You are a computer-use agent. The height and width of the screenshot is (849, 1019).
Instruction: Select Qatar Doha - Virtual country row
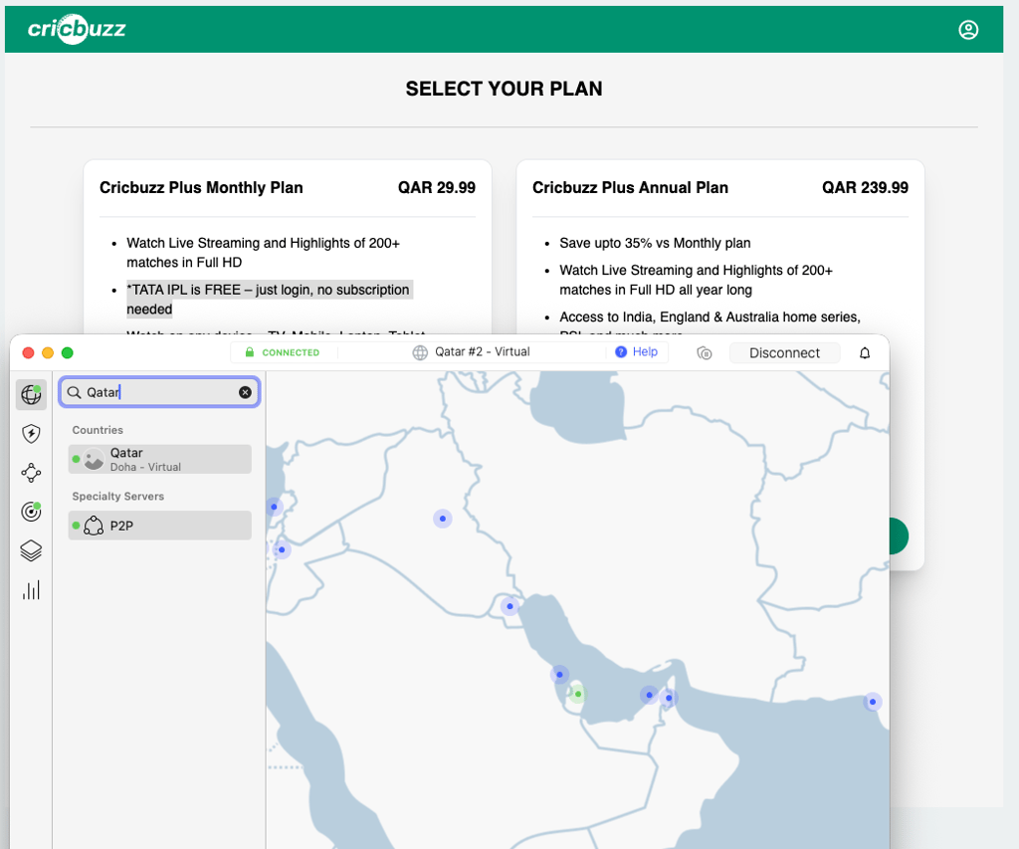point(160,459)
